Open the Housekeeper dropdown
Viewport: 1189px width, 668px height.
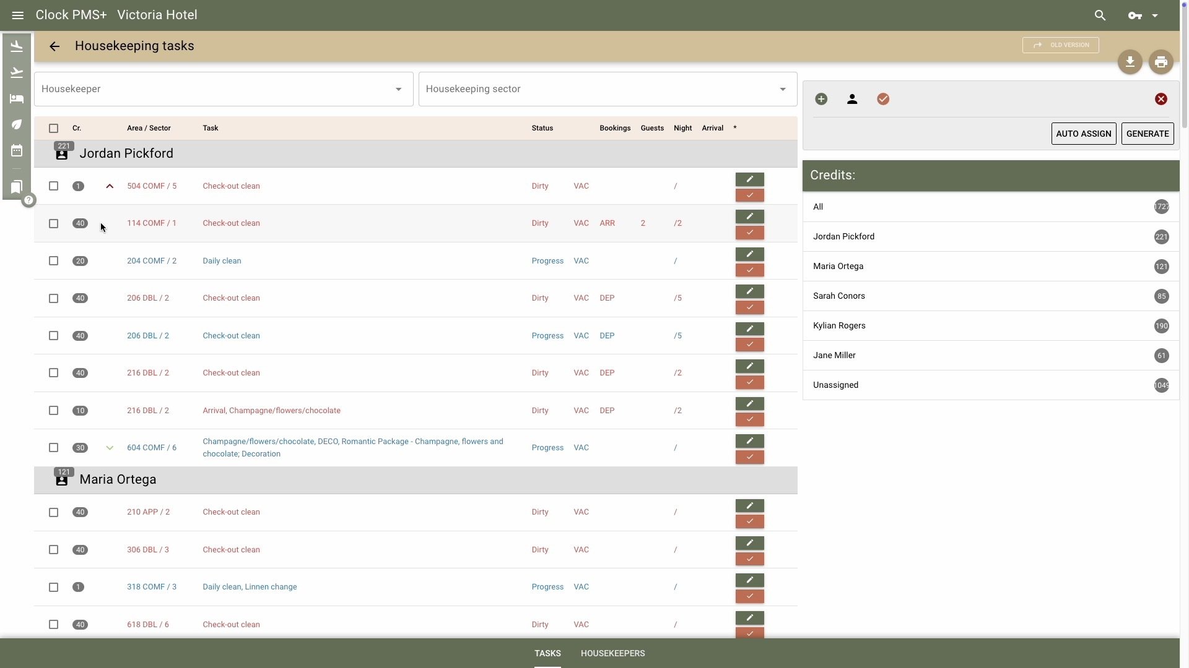coord(224,89)
